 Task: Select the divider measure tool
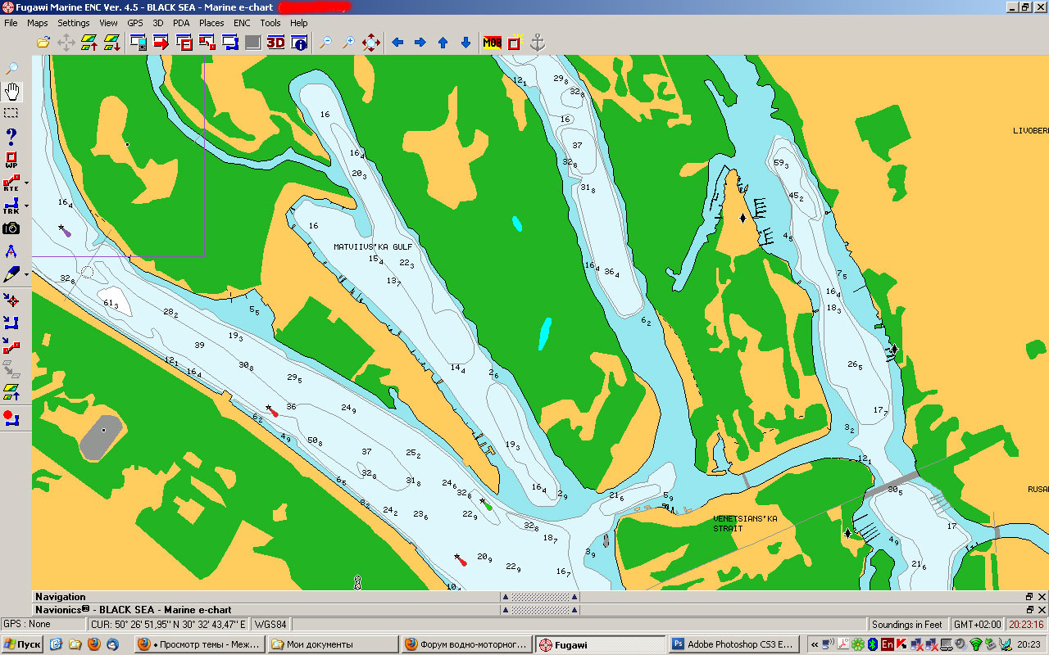pos(11,251)
